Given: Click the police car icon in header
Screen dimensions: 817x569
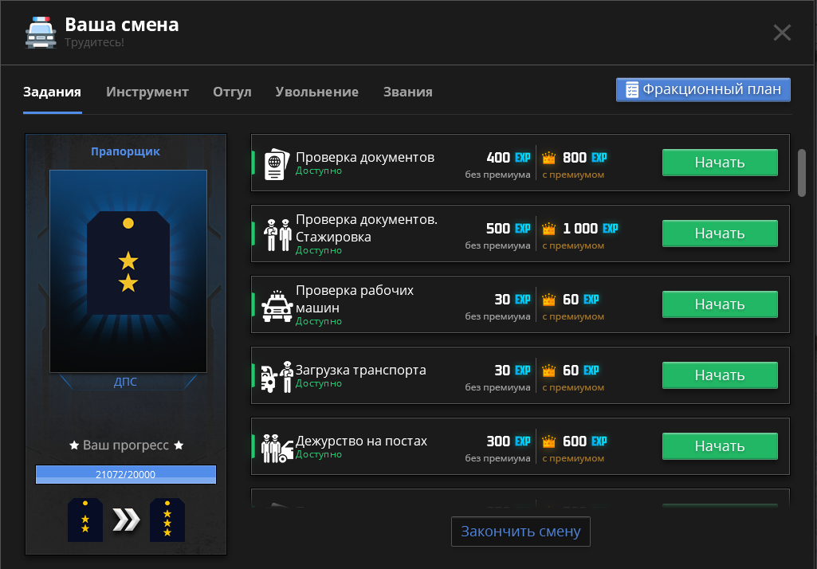Looking at the screenshot, I should [41, 33].
